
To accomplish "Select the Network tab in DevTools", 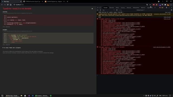I will (129, 8).
